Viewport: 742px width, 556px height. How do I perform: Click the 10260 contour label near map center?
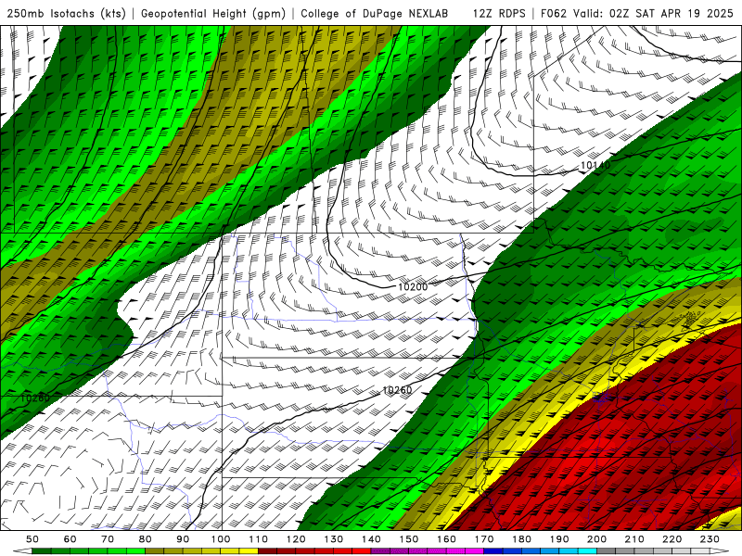397,390
